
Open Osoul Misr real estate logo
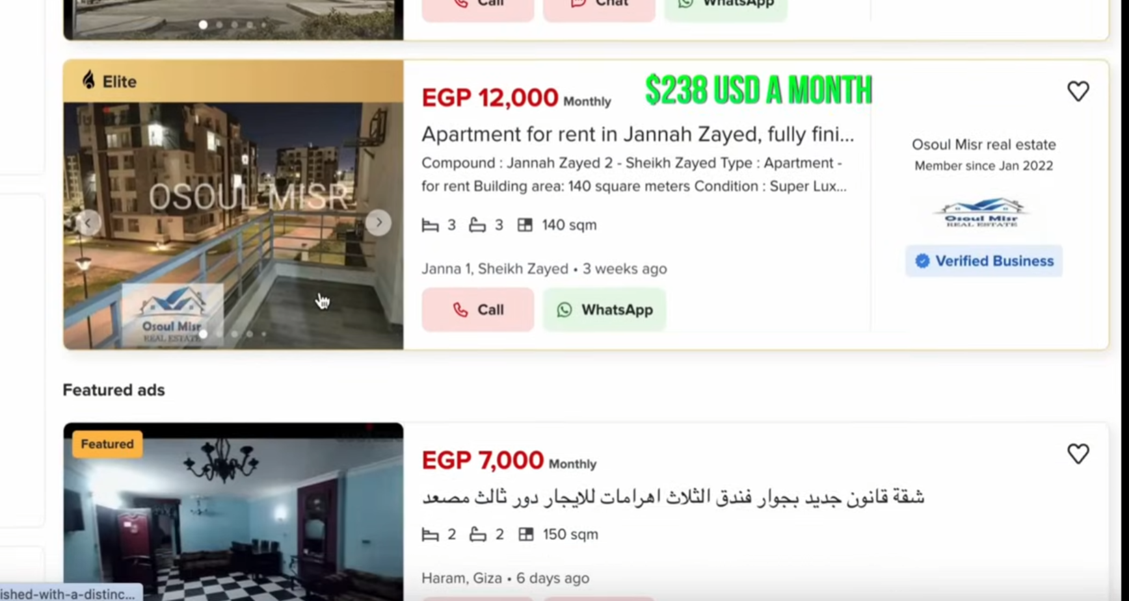tap(982, 212)
